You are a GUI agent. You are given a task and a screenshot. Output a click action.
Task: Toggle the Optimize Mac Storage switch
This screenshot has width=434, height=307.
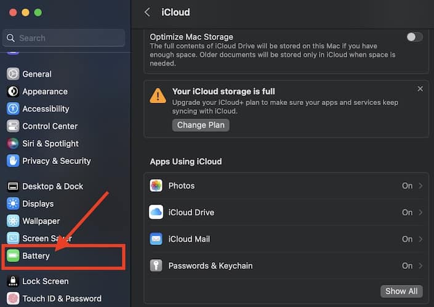(x=414, y=37)
